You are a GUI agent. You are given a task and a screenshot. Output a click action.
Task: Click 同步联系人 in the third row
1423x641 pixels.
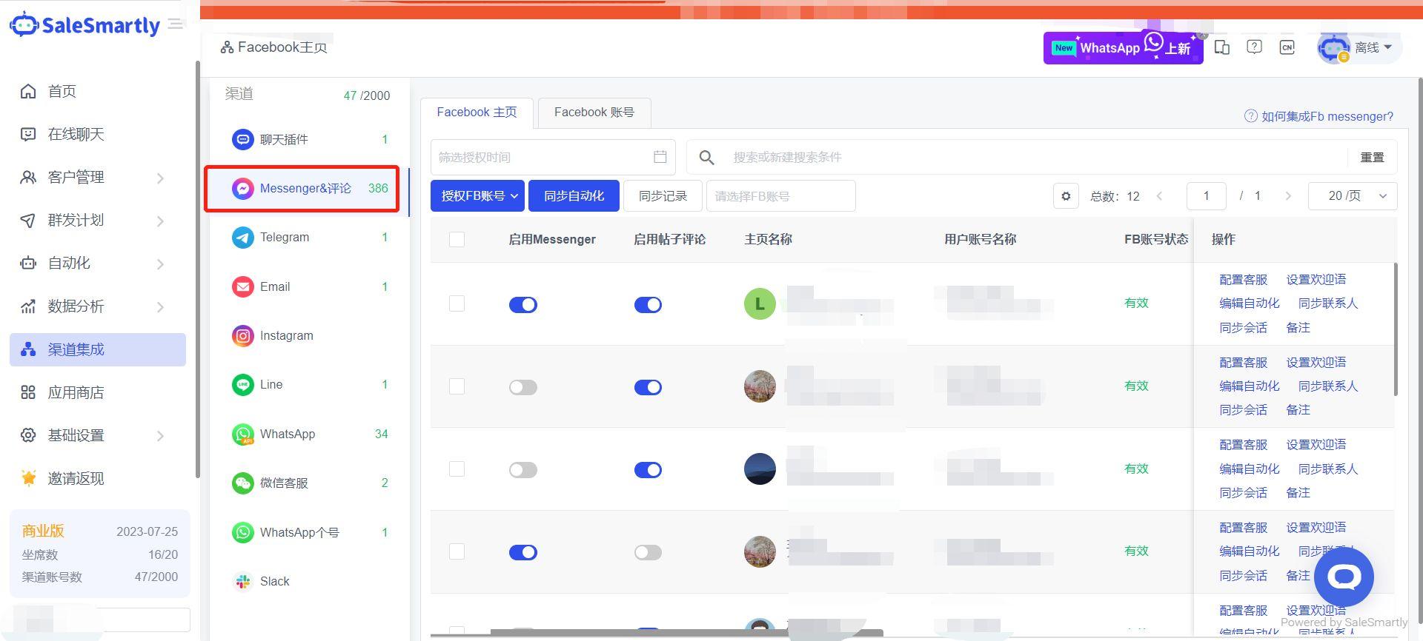[1328, 469]
